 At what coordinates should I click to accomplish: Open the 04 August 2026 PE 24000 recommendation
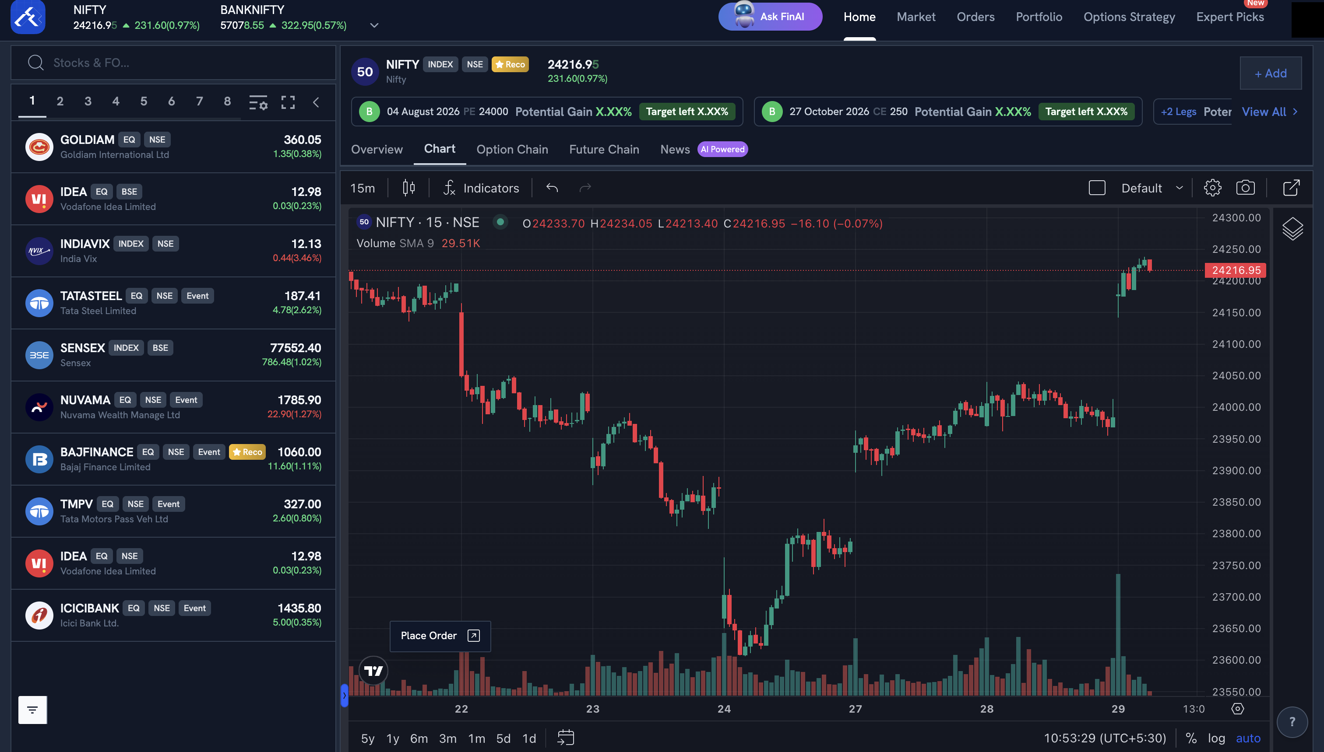coord(547,112)
